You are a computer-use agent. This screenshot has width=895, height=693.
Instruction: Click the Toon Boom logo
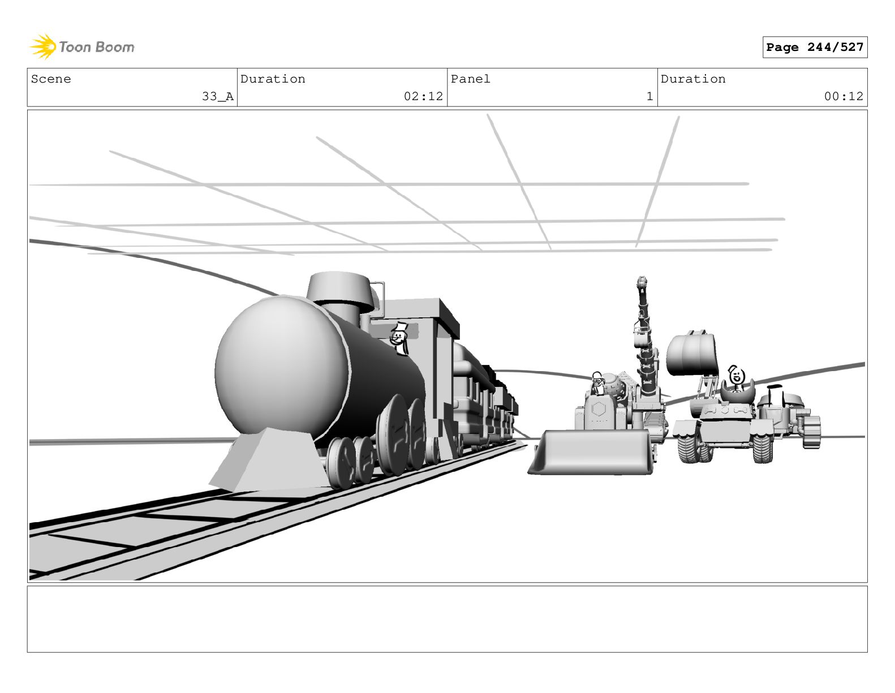(x=82, y=46)
